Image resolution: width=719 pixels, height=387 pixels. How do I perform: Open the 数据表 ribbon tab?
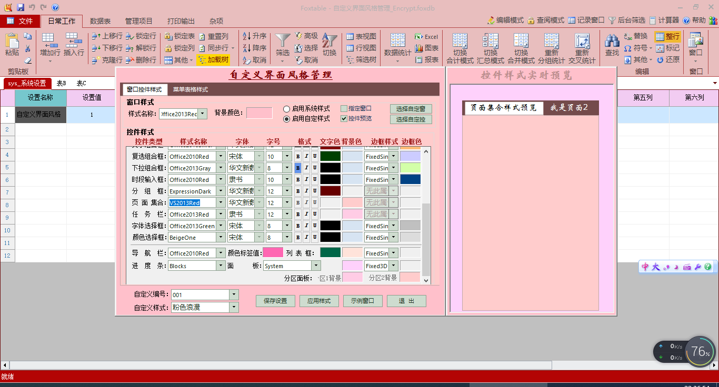100,21
